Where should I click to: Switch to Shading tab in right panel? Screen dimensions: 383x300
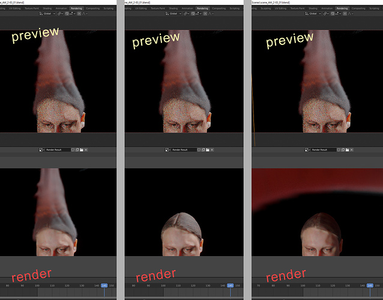point(313,8)
